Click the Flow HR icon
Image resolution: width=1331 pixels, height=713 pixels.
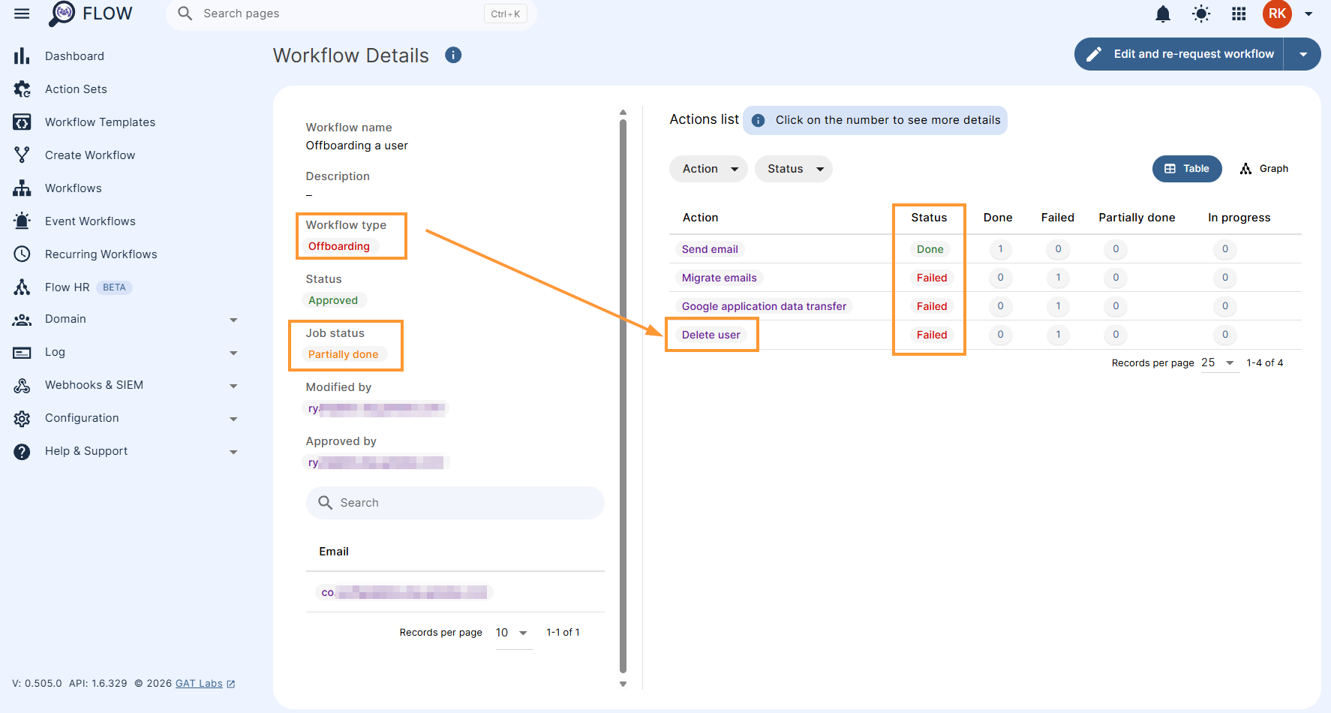(22, 287)
